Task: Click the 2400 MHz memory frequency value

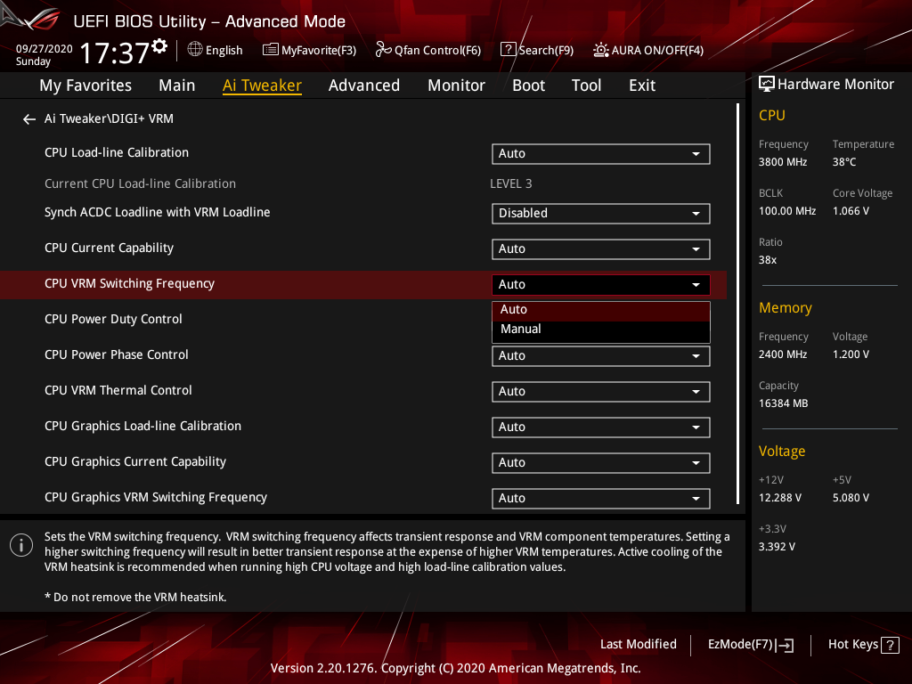Action: tap(783, 354)
